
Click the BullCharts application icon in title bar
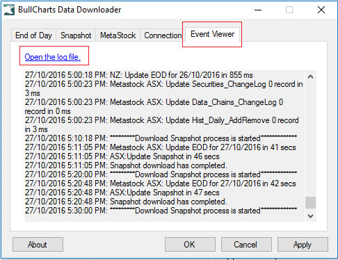pos(9,10)
